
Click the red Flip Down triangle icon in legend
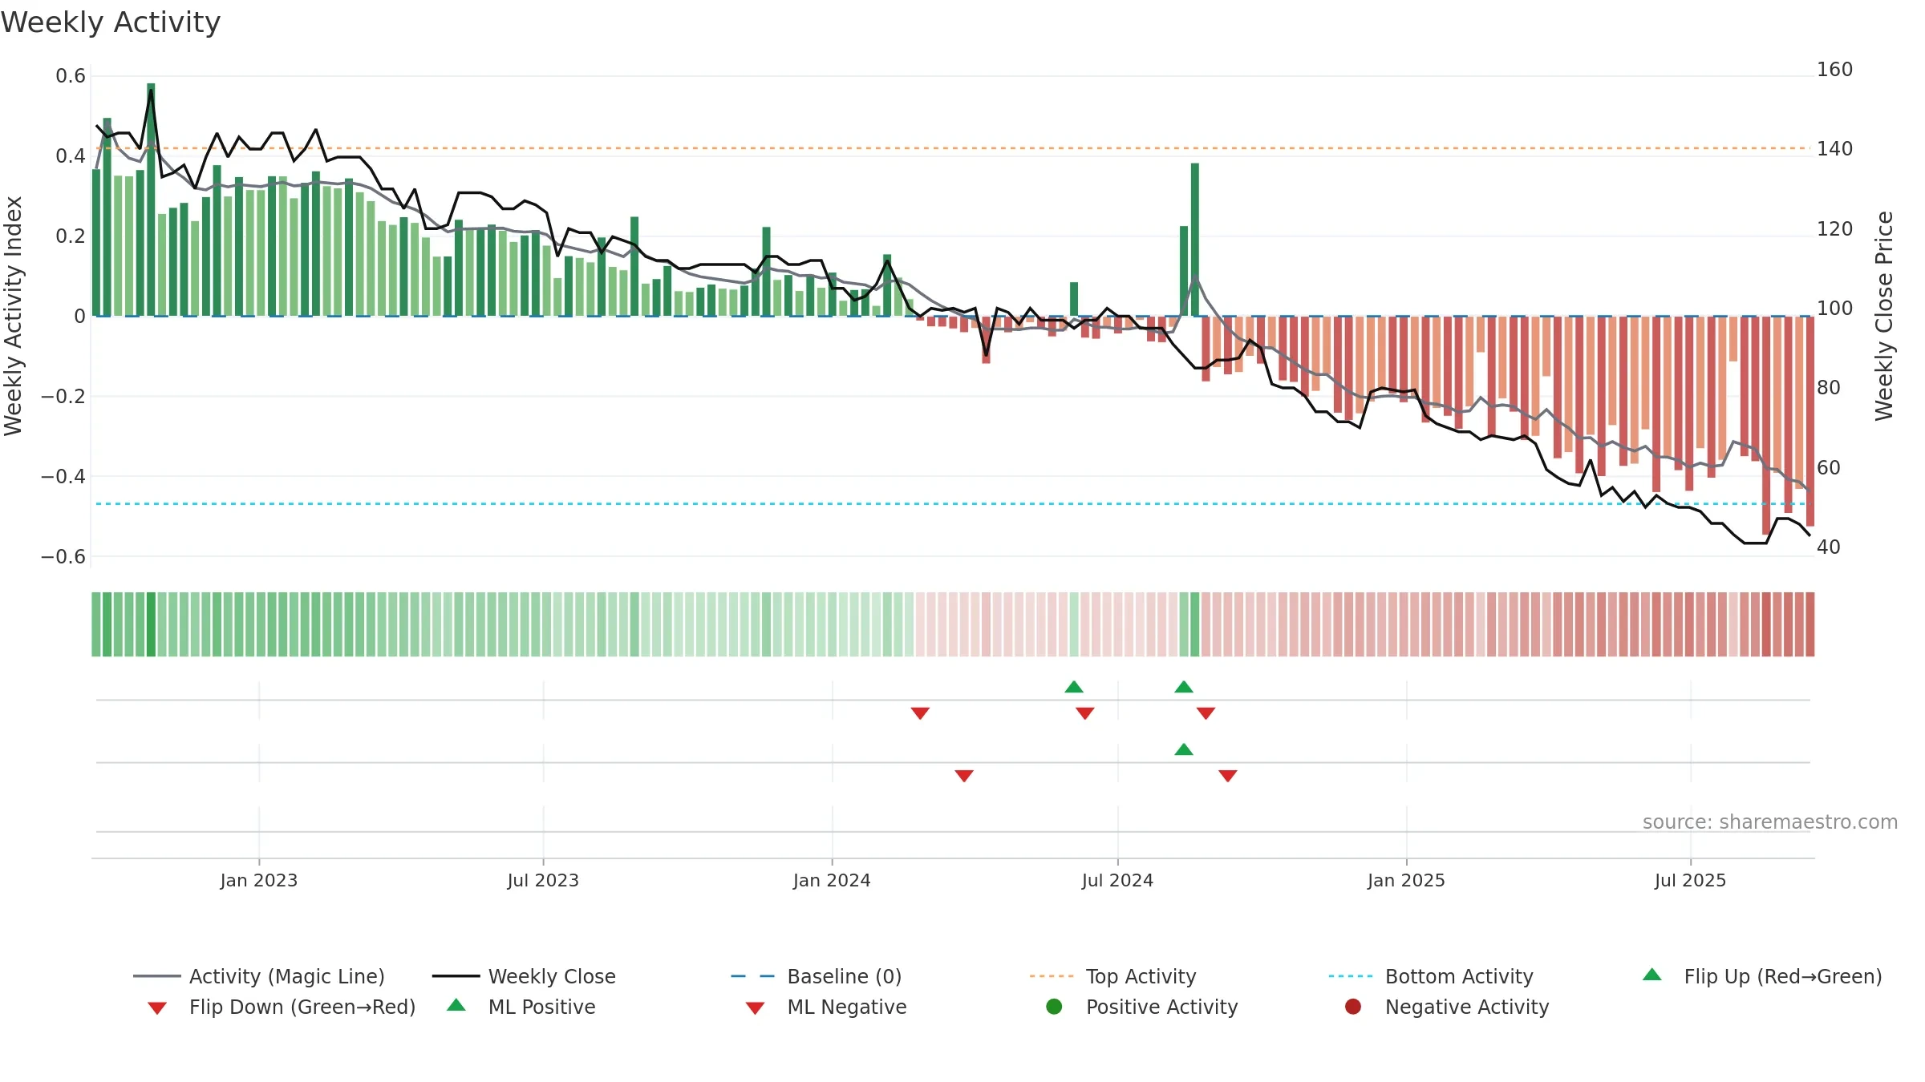(x=157, y=1008)
